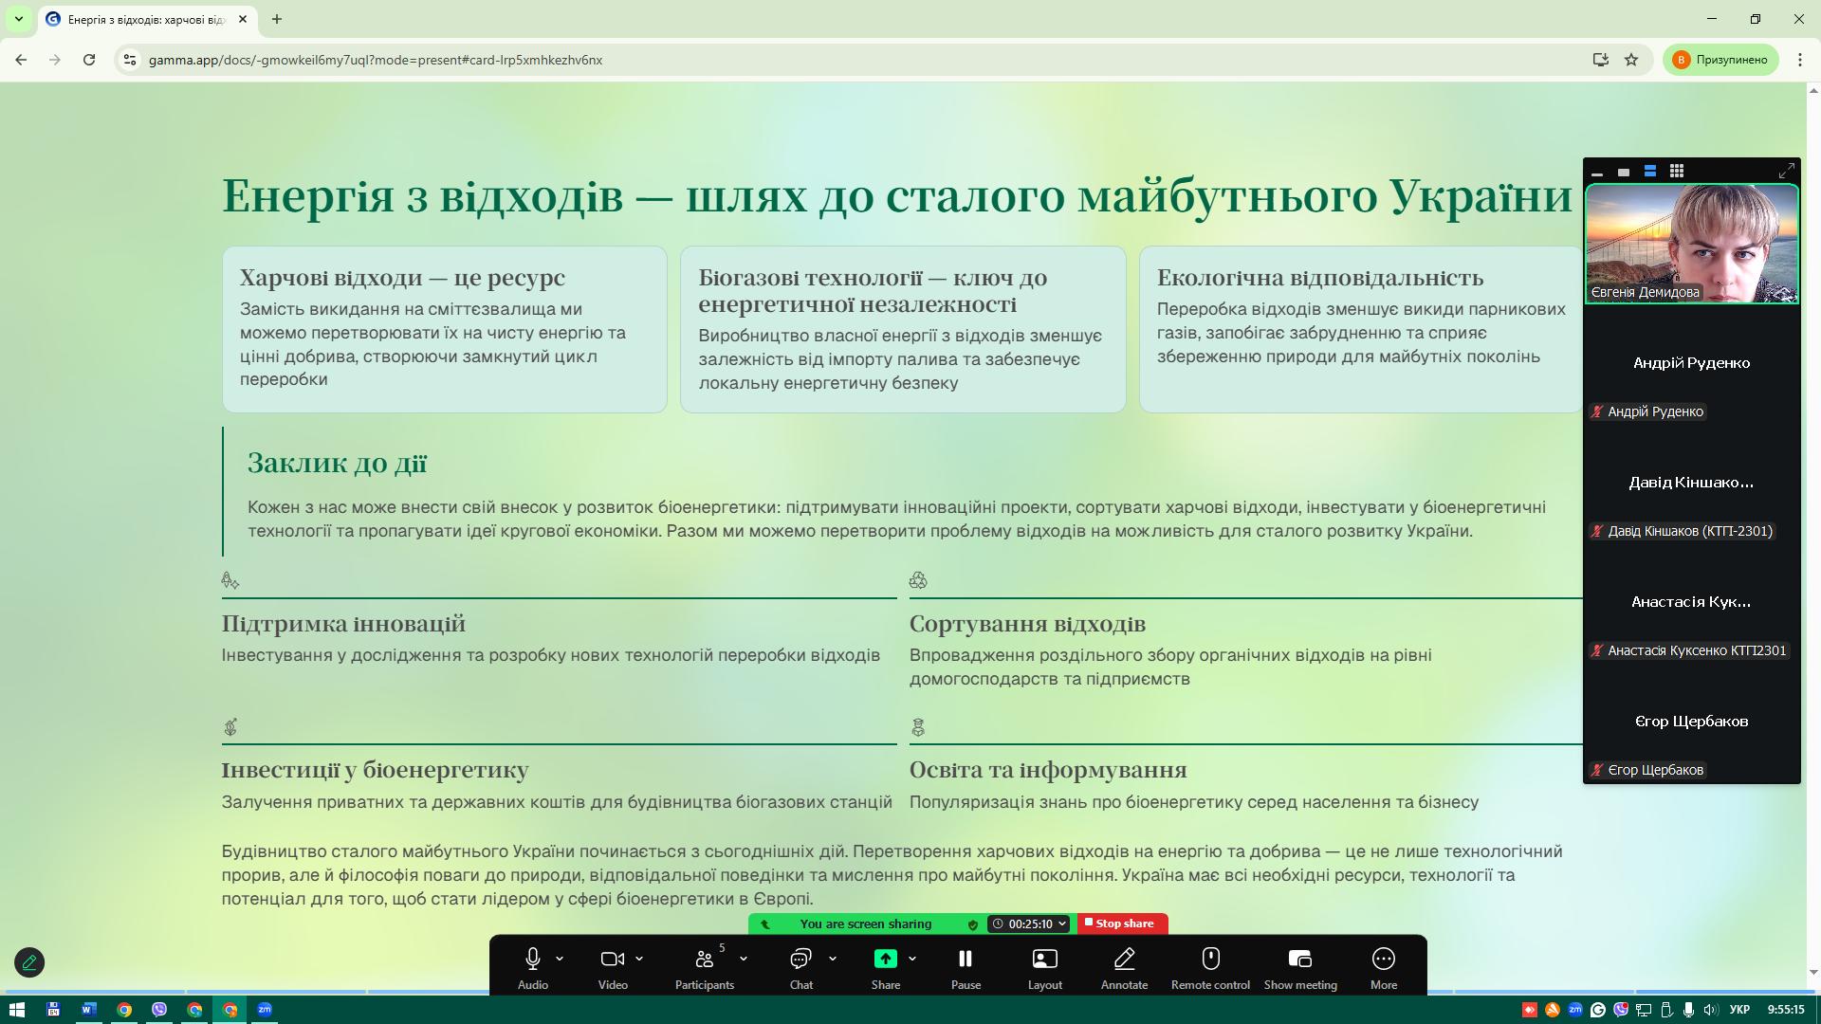1821x1024 pixels.
Task: Click the Призупинено profile button
Action: [1720, 60]
